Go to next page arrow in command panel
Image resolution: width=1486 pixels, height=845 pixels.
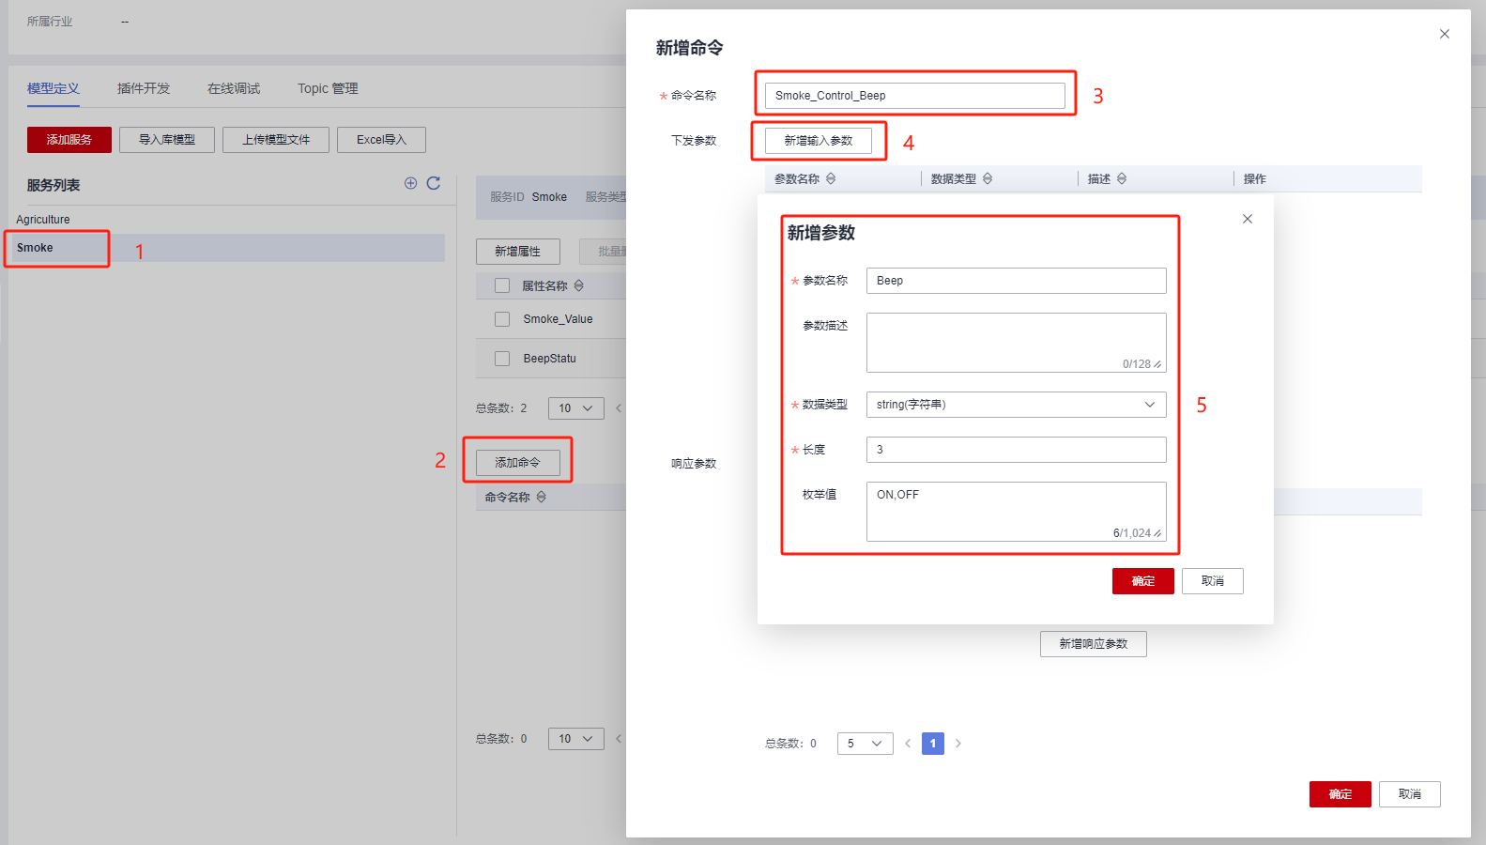pyautogui.click(x=957, y=744)
